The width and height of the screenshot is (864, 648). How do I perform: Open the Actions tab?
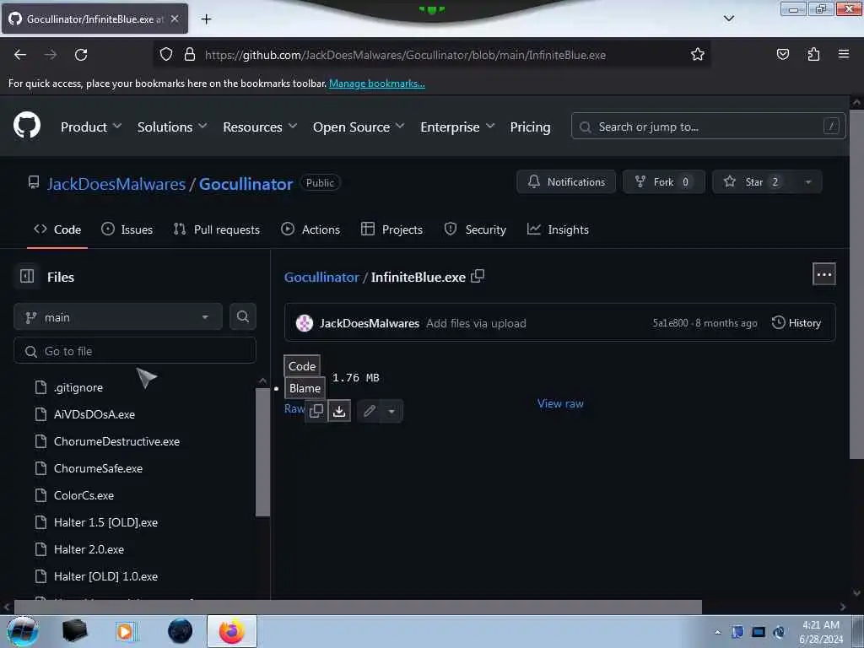(310, 229)
